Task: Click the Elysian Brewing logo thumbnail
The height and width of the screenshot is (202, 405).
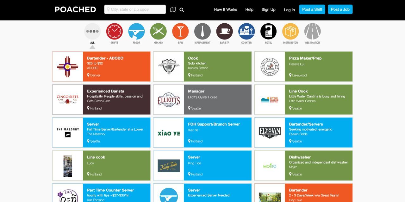Action: tap(270, 133)
